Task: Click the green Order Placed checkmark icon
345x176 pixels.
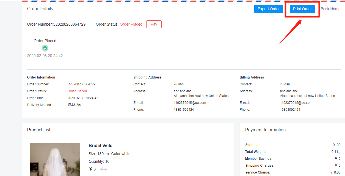Action: tap(45, 48)
